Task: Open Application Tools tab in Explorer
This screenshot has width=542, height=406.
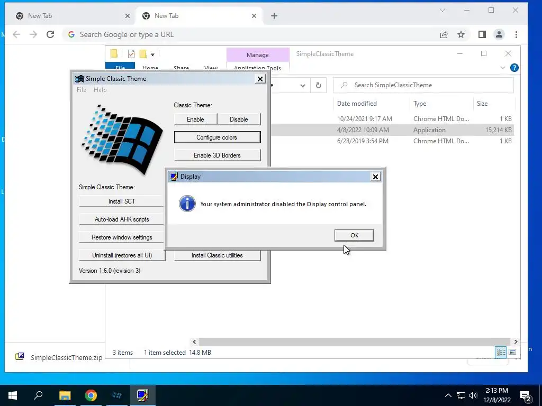Action: tap(258, 68)
